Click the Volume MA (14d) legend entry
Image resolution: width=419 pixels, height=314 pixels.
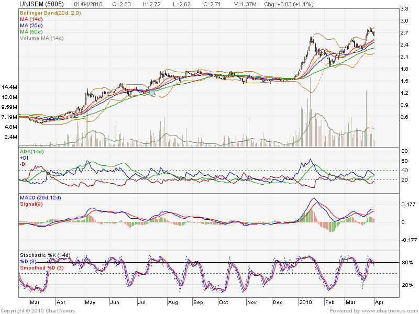pos(42,38)
